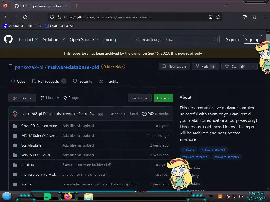The width and height of the screenshot is (270, 202).
Task: View the 1 branch link
Action: click(50, 98)
